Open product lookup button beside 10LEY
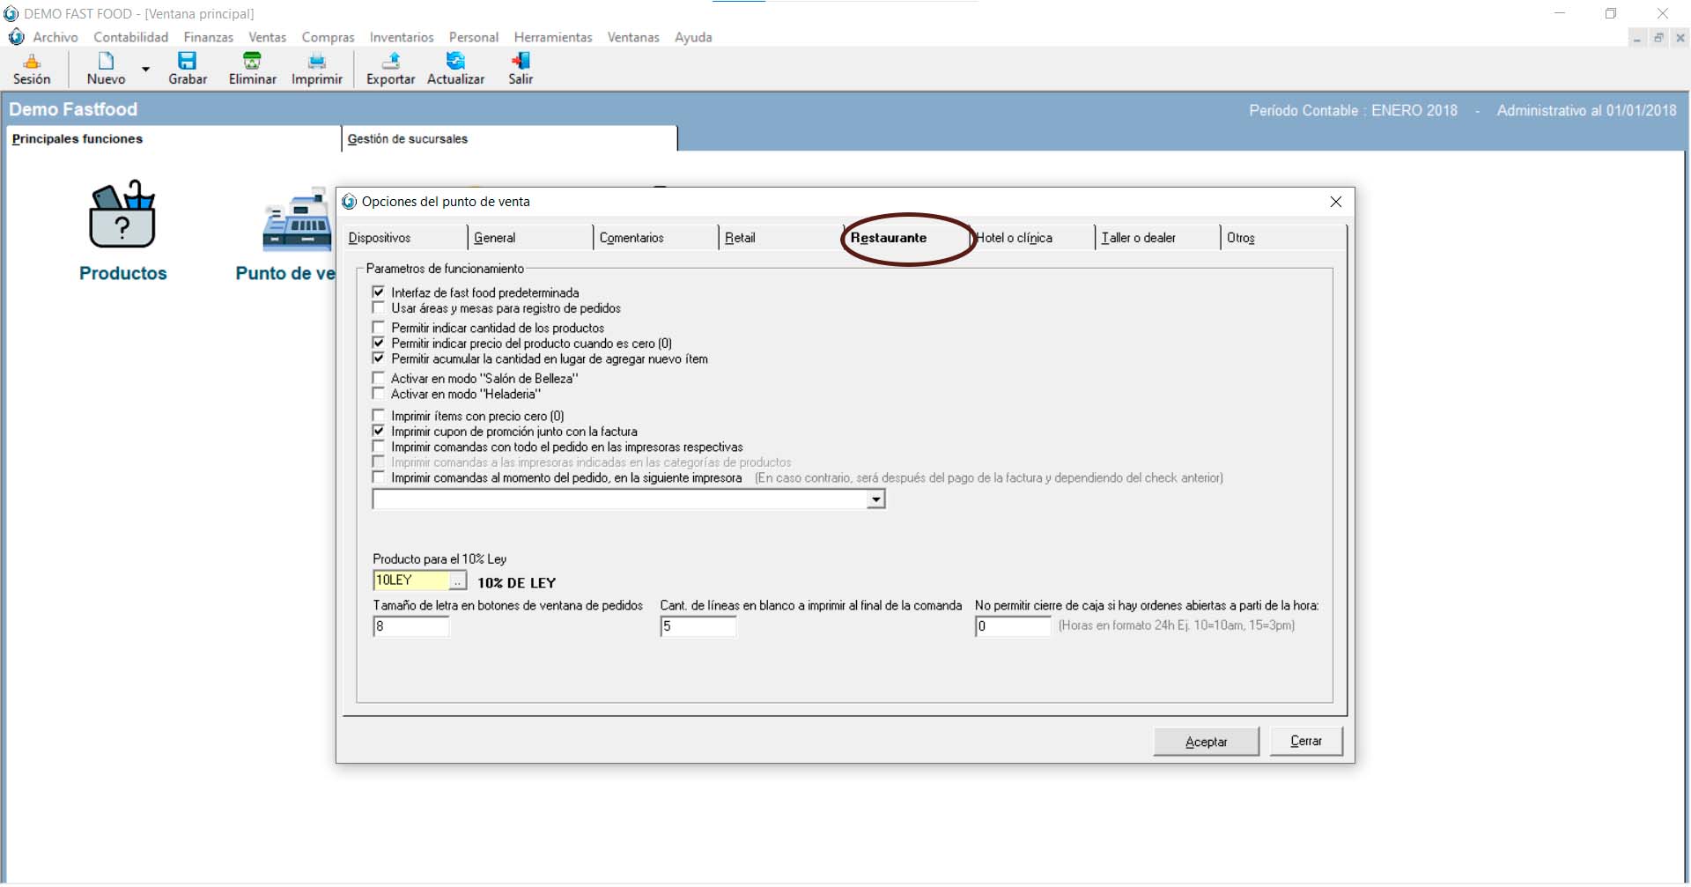Image resolution: width=1691 pixels, height=887 pixels. [x=458, y=581]
